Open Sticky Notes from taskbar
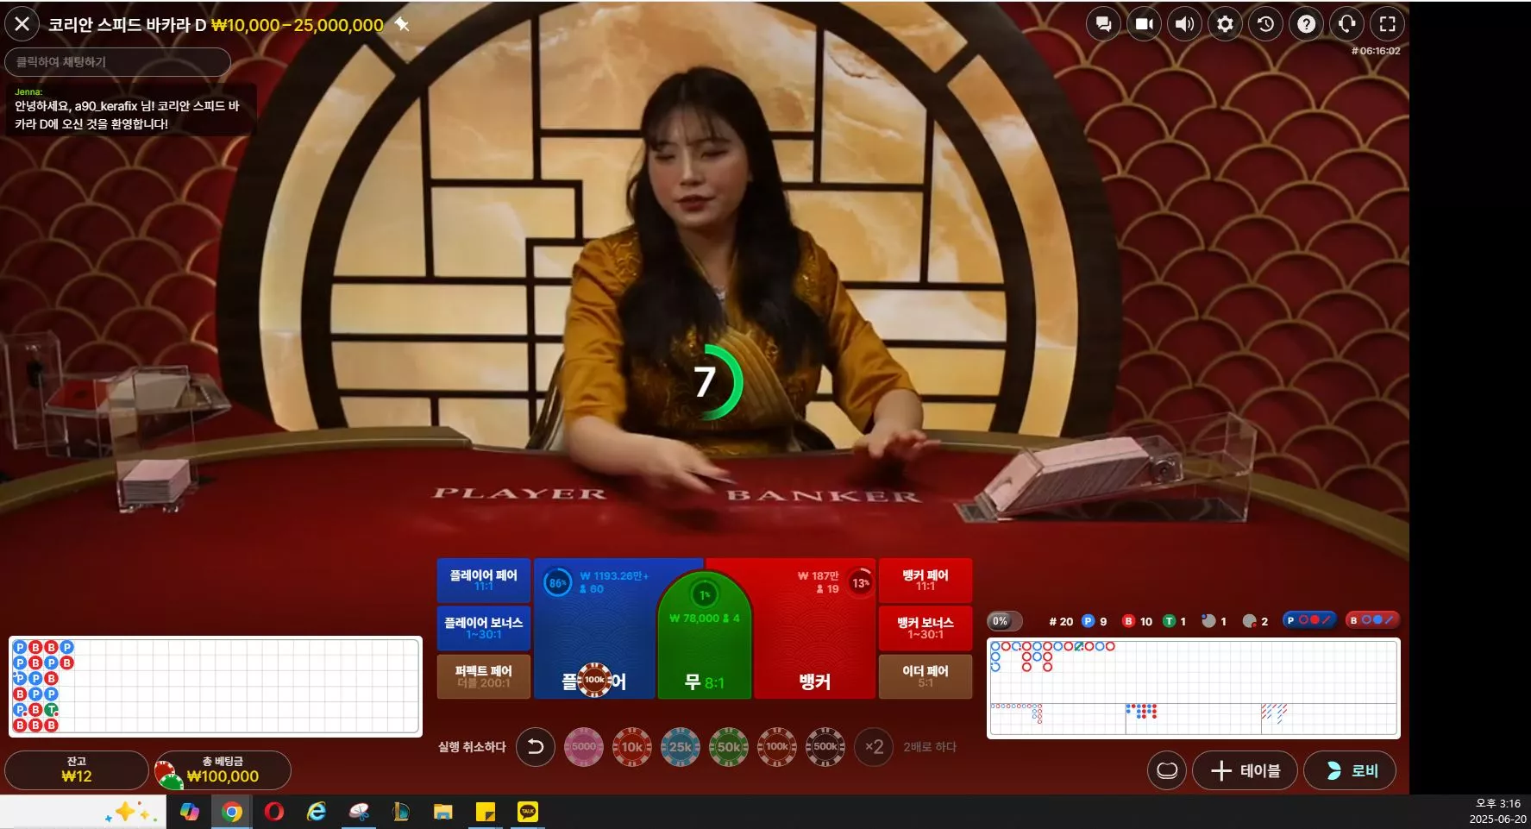Viewport: 1531px width, 829px height. [x=486, y=812]
